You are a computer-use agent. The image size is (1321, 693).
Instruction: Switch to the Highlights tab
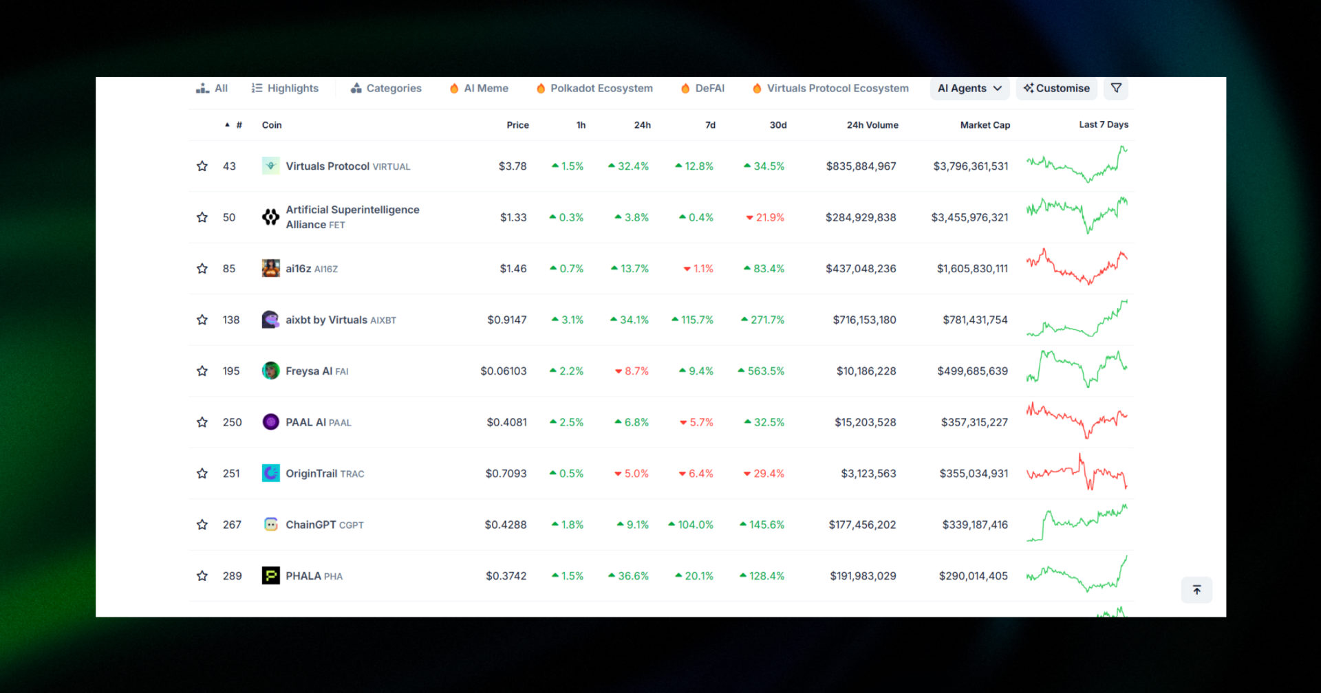tap(284, 88)
